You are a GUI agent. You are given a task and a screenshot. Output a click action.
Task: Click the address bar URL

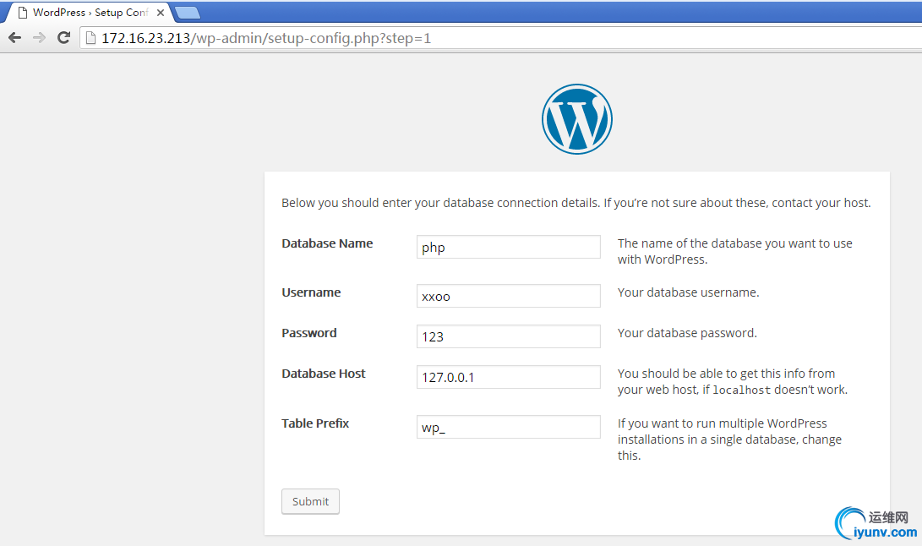[265, 38]
